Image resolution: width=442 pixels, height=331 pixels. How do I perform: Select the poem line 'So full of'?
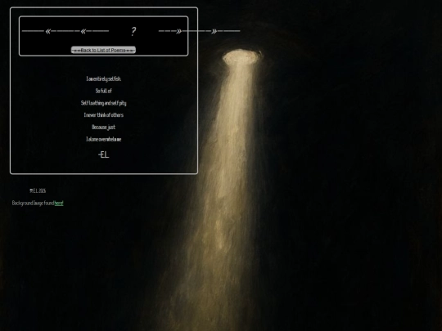tap(103, 91)
